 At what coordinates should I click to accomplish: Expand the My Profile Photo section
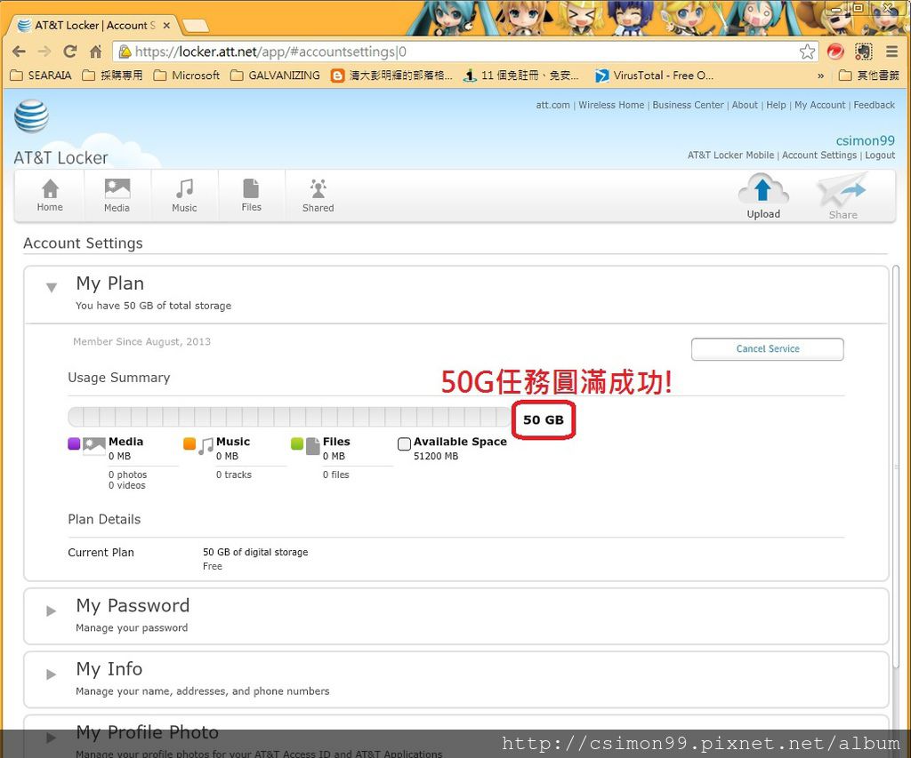click(x=51, y=737)
